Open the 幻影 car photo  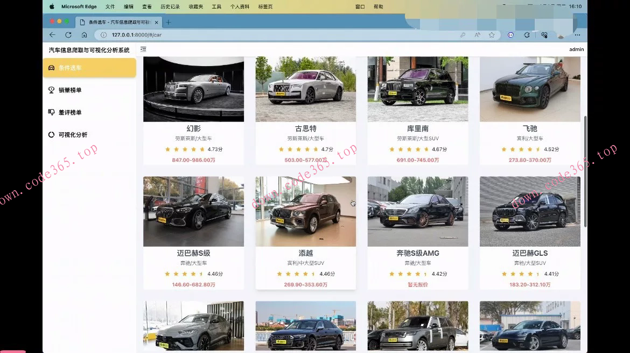click(x=194, y=89)
